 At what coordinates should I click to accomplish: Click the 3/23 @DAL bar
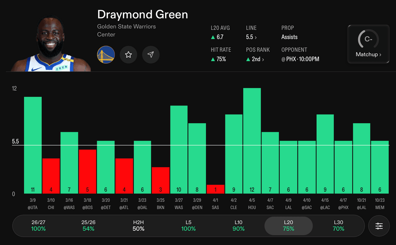click(142, 167)
